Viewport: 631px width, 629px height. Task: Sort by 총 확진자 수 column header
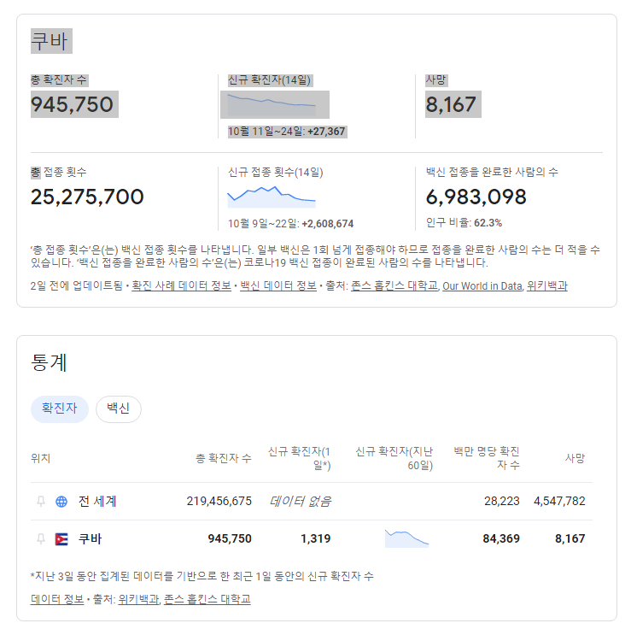(223, 458)
